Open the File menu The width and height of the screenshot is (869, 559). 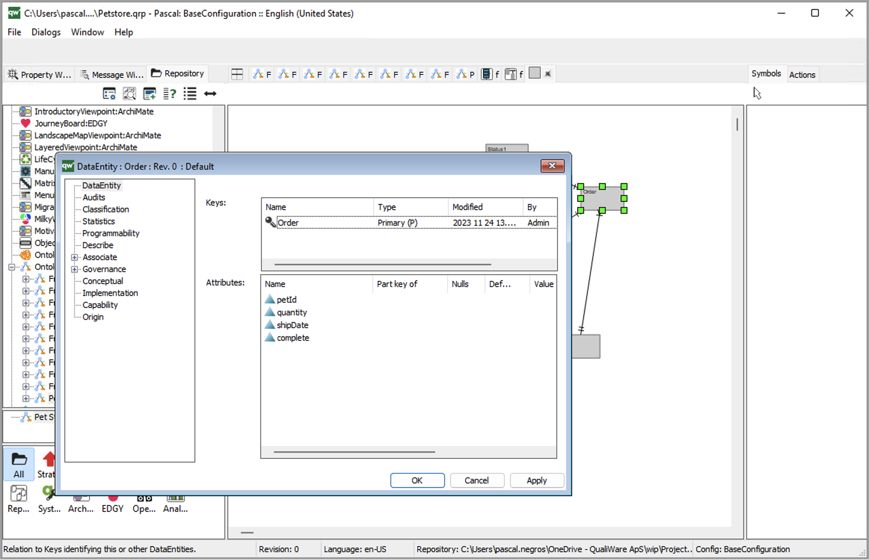tap(14, 32)
